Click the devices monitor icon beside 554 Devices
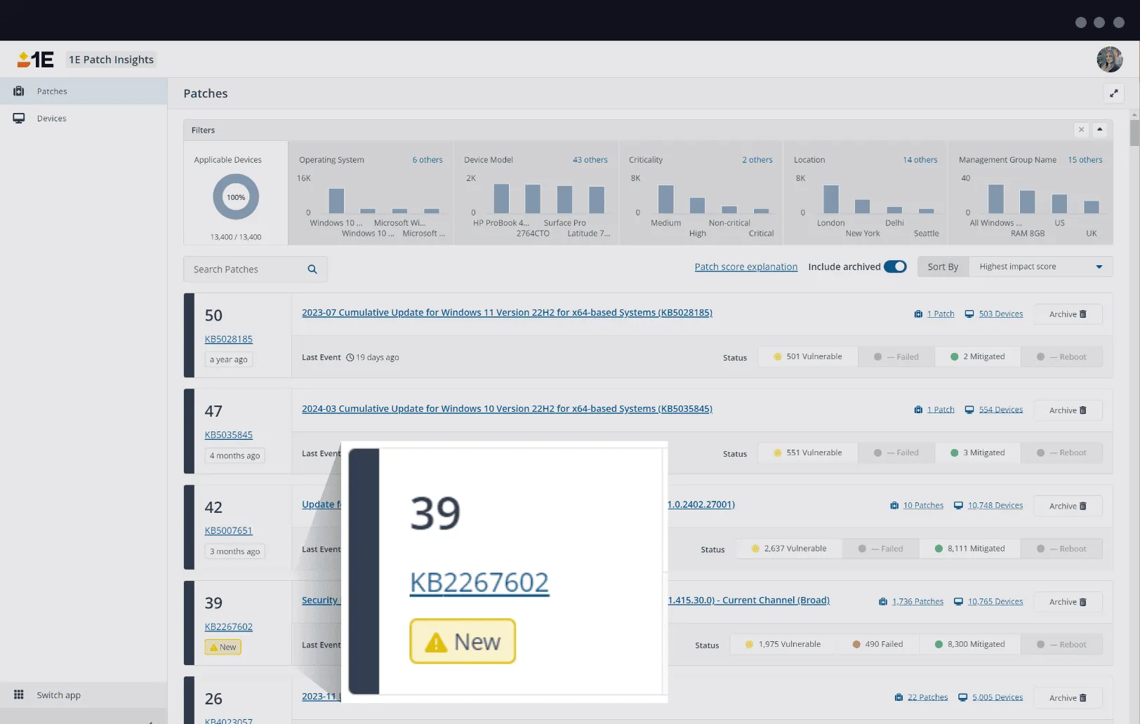Image resolution: width=1140 pixels, height=724 pixels. (x=969, y=409)
